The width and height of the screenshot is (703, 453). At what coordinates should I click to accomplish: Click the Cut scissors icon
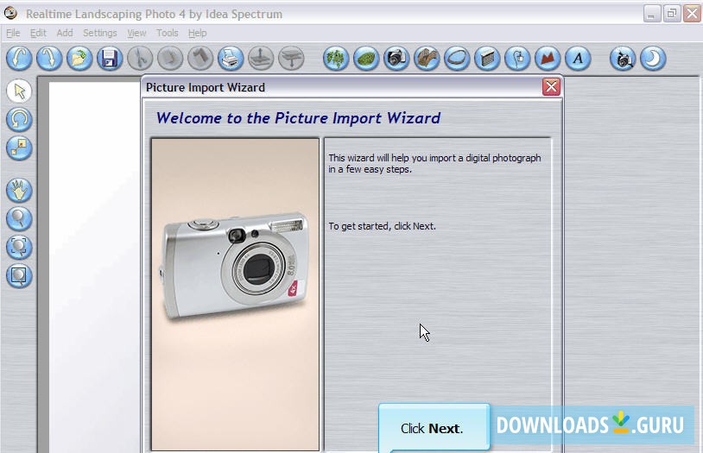(x=140, y=59)
